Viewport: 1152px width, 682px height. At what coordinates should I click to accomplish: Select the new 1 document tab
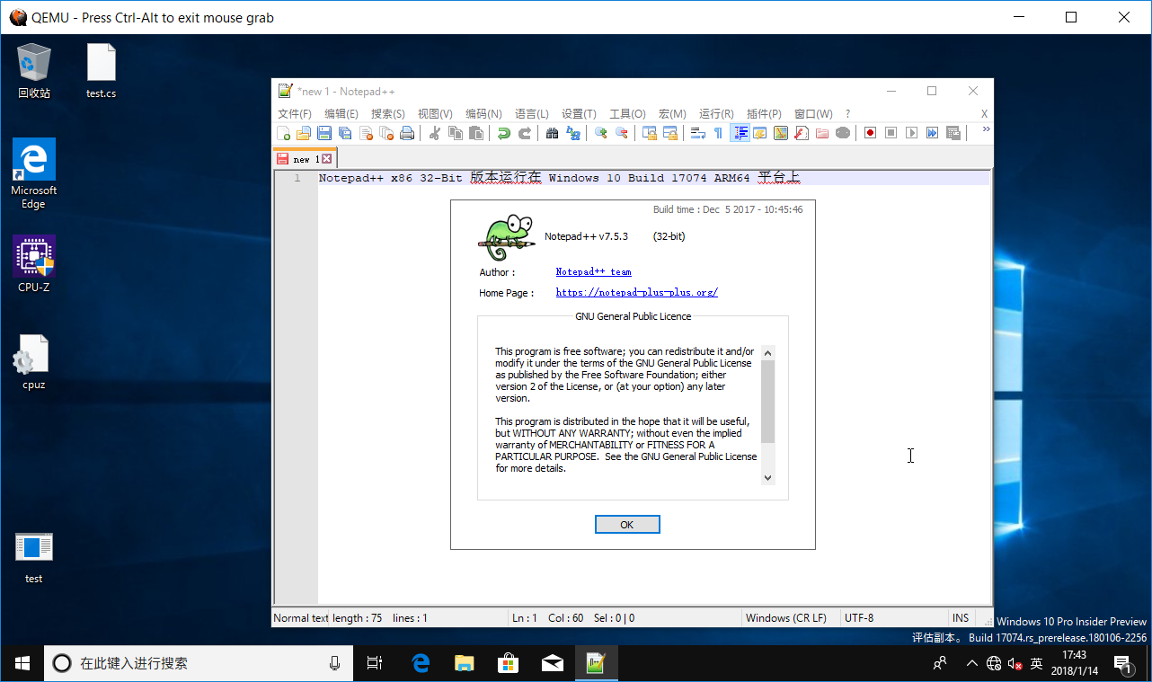304,157
